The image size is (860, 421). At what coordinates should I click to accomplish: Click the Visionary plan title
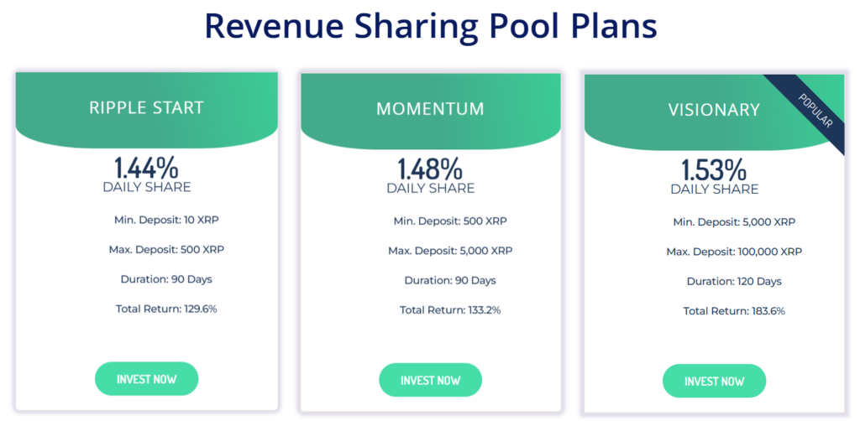click(x=714, y=110)
